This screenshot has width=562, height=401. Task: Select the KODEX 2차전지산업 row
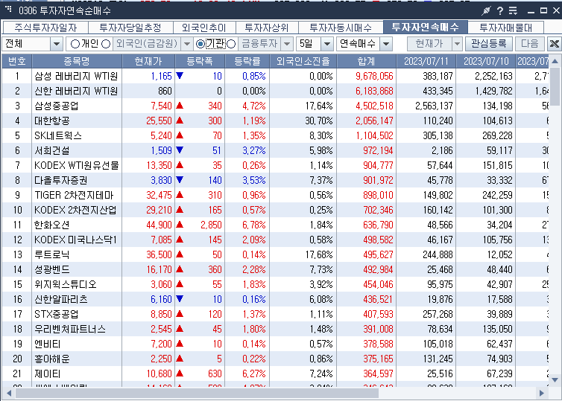click(x=275, y=210)
